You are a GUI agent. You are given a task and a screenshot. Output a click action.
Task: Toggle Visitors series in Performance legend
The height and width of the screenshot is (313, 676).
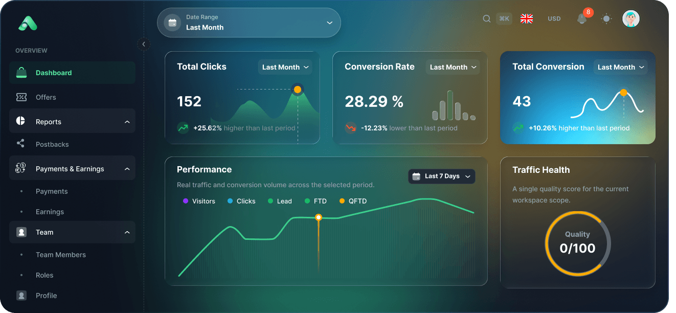point(199,201)
